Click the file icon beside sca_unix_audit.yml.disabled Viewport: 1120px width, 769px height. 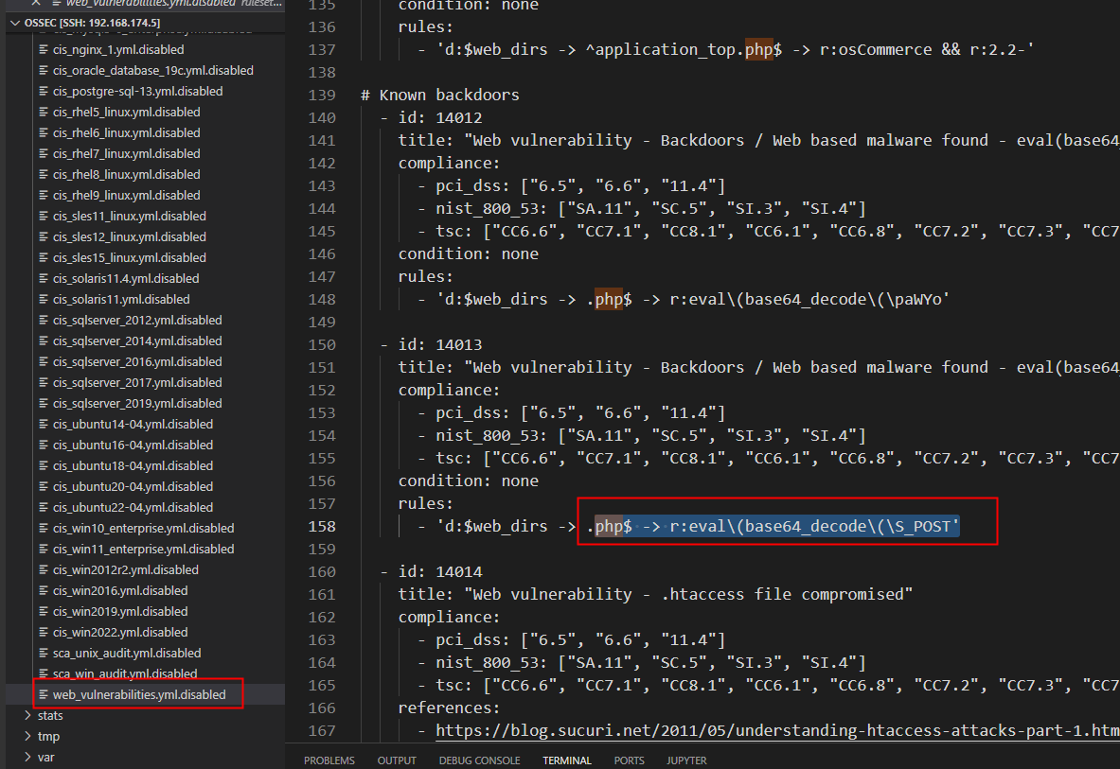[x=44, y=653]
